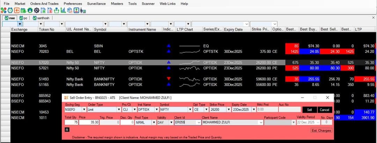377x143 pixels.
Task: Click the green gear with user icon
Action: [30, 10]
